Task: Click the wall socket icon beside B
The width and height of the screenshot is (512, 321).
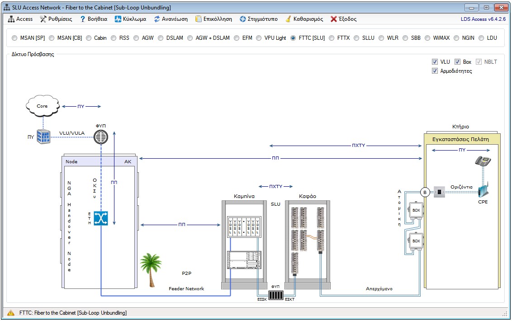Action: point(439,193)
